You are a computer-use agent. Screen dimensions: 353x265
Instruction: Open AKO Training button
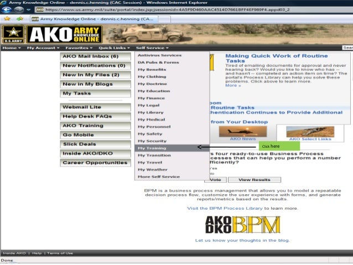(96, 126)
